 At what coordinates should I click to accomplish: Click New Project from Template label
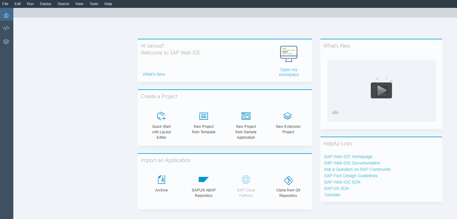tap(204, 129)
